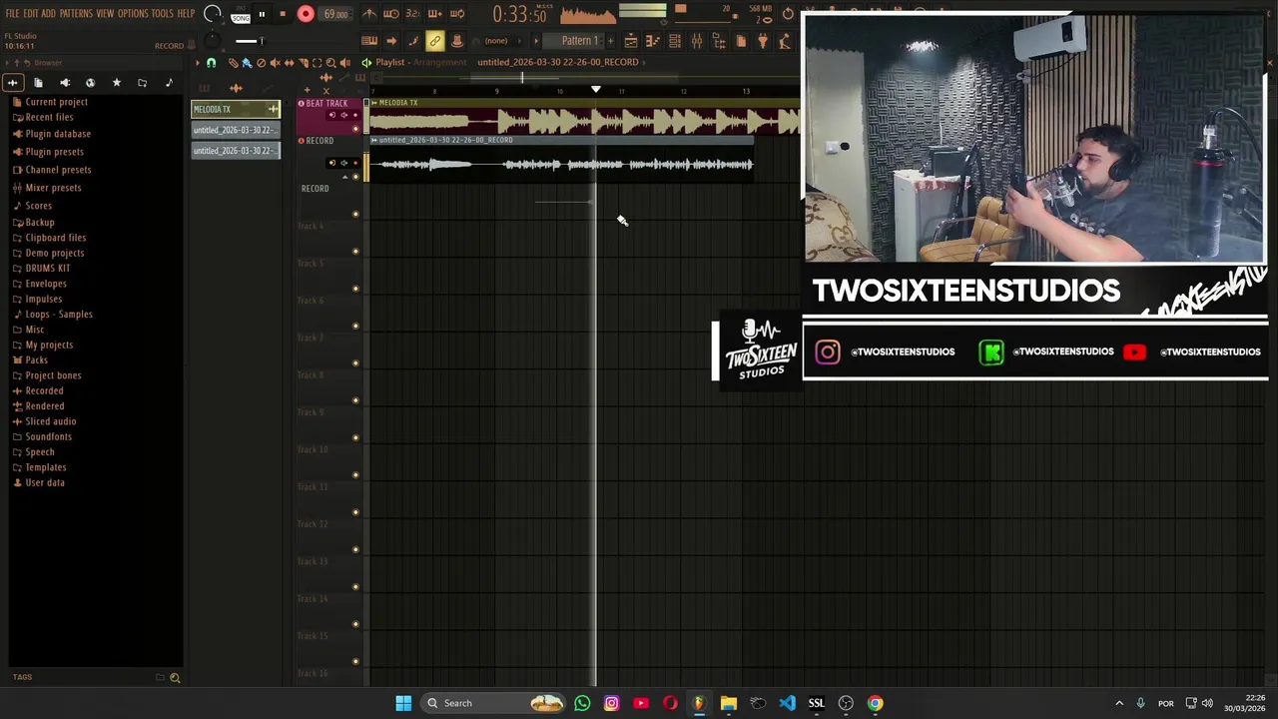Open Google Chrome from taskbar
The image size is (1278, 719).
[x=875, y=703]
